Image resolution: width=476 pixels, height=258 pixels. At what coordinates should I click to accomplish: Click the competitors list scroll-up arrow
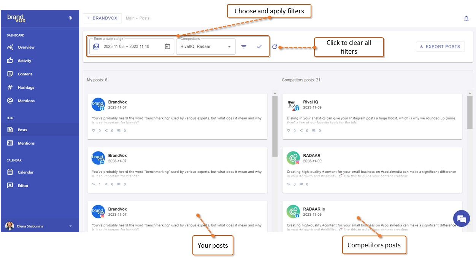470,93
